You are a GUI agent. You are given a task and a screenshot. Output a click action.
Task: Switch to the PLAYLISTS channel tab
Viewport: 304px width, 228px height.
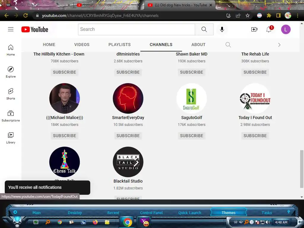119,45
